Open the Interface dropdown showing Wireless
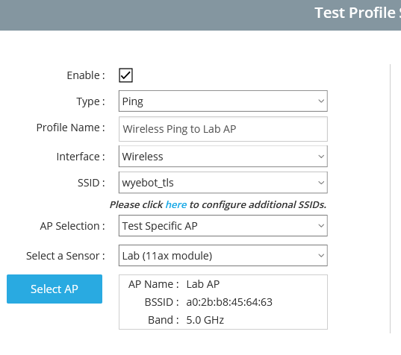The height and width of the screenshot is (355, 401). 223,157
